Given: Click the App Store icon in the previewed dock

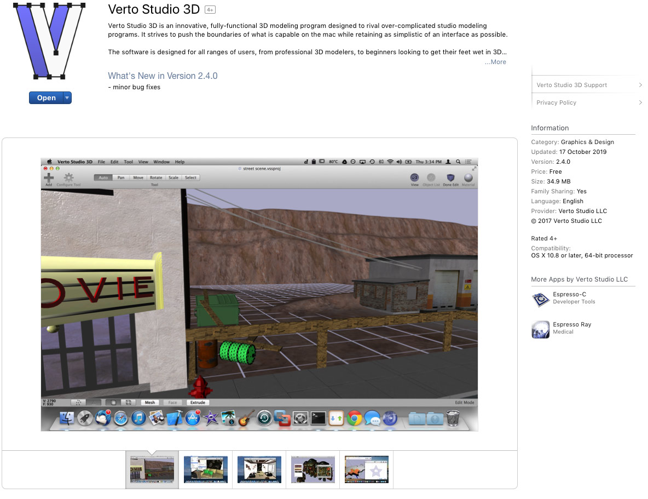Looking at the screenshot, I should click(193, 418).
